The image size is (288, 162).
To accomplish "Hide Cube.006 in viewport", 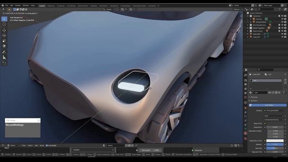I will pos(283,34).
